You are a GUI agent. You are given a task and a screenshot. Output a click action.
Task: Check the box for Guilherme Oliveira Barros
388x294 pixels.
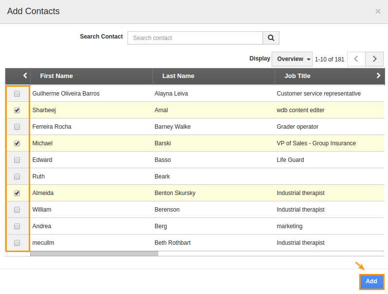[x=17, y=94]
